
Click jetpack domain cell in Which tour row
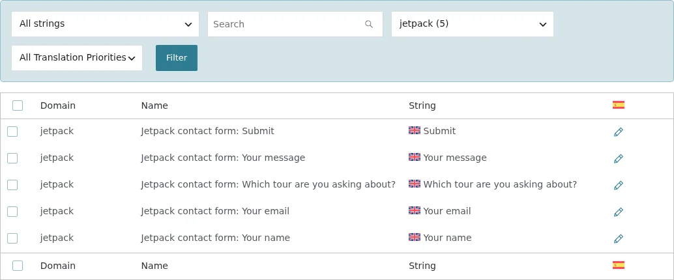[57, 184]
